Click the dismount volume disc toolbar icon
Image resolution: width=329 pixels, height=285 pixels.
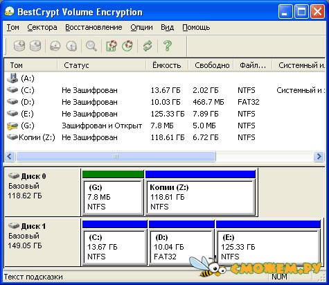[x=71, y=46]
